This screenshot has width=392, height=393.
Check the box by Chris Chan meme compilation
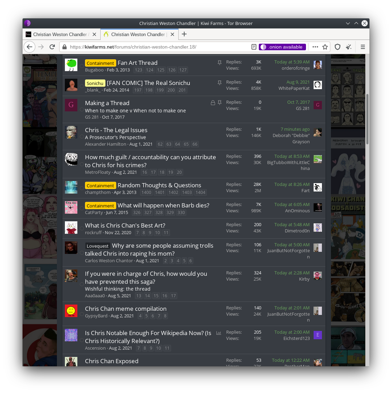point(82,314)
